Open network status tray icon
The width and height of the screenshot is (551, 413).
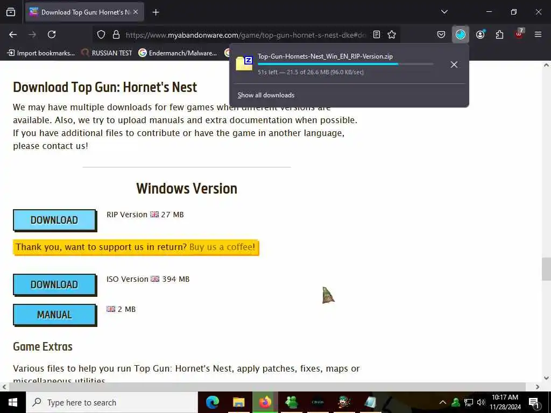pos(469,402)
